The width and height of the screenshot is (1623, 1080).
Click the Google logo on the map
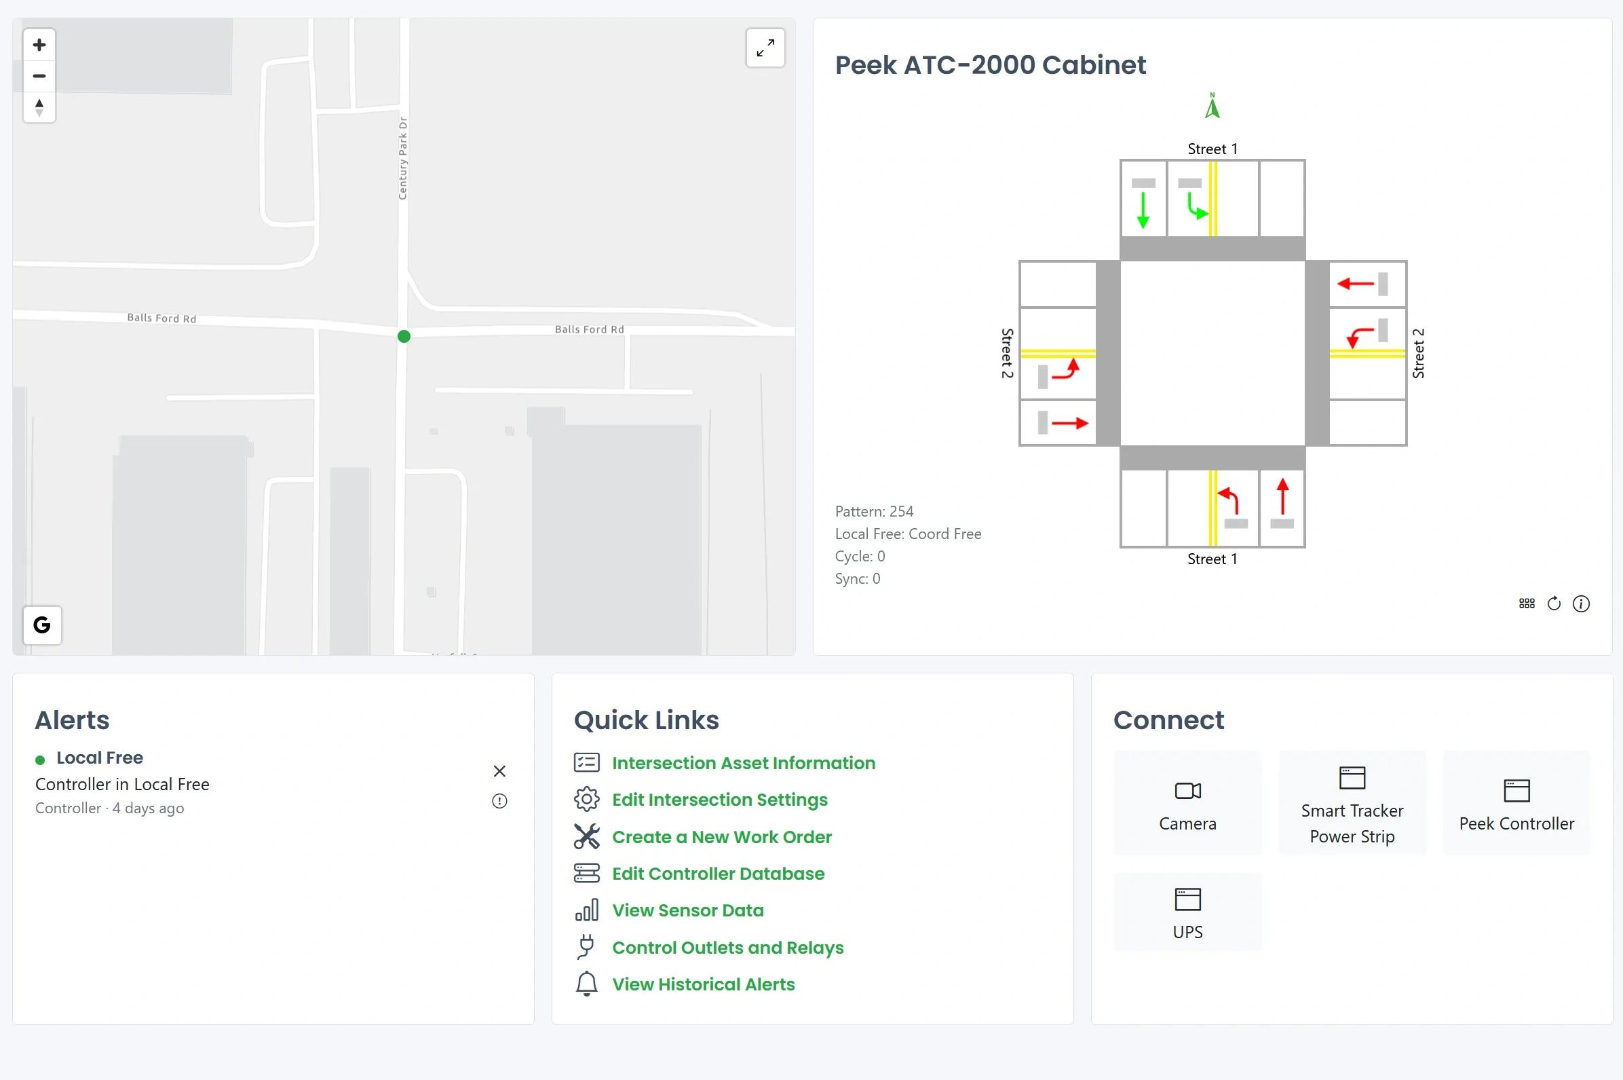tap(42, 625)
